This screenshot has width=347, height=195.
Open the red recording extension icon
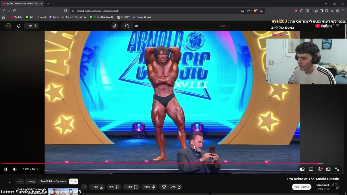coord(296,11)
